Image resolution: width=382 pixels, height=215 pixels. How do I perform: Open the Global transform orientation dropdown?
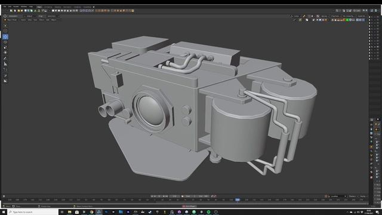[x=295, y=16]
